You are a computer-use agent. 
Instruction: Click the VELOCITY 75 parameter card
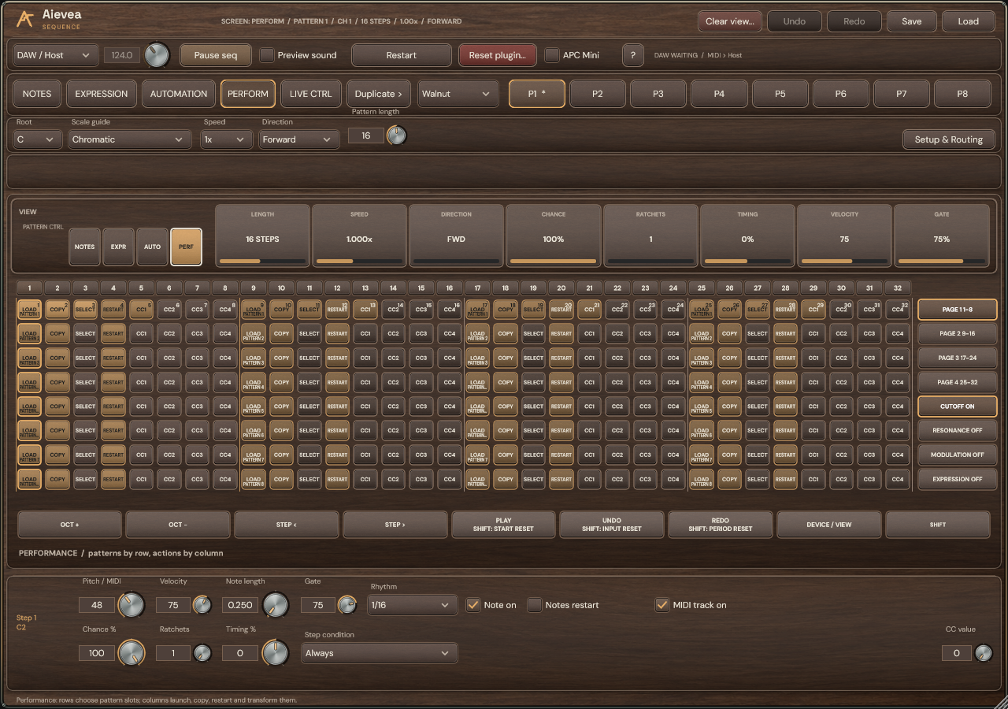click(x=845, y=236)
